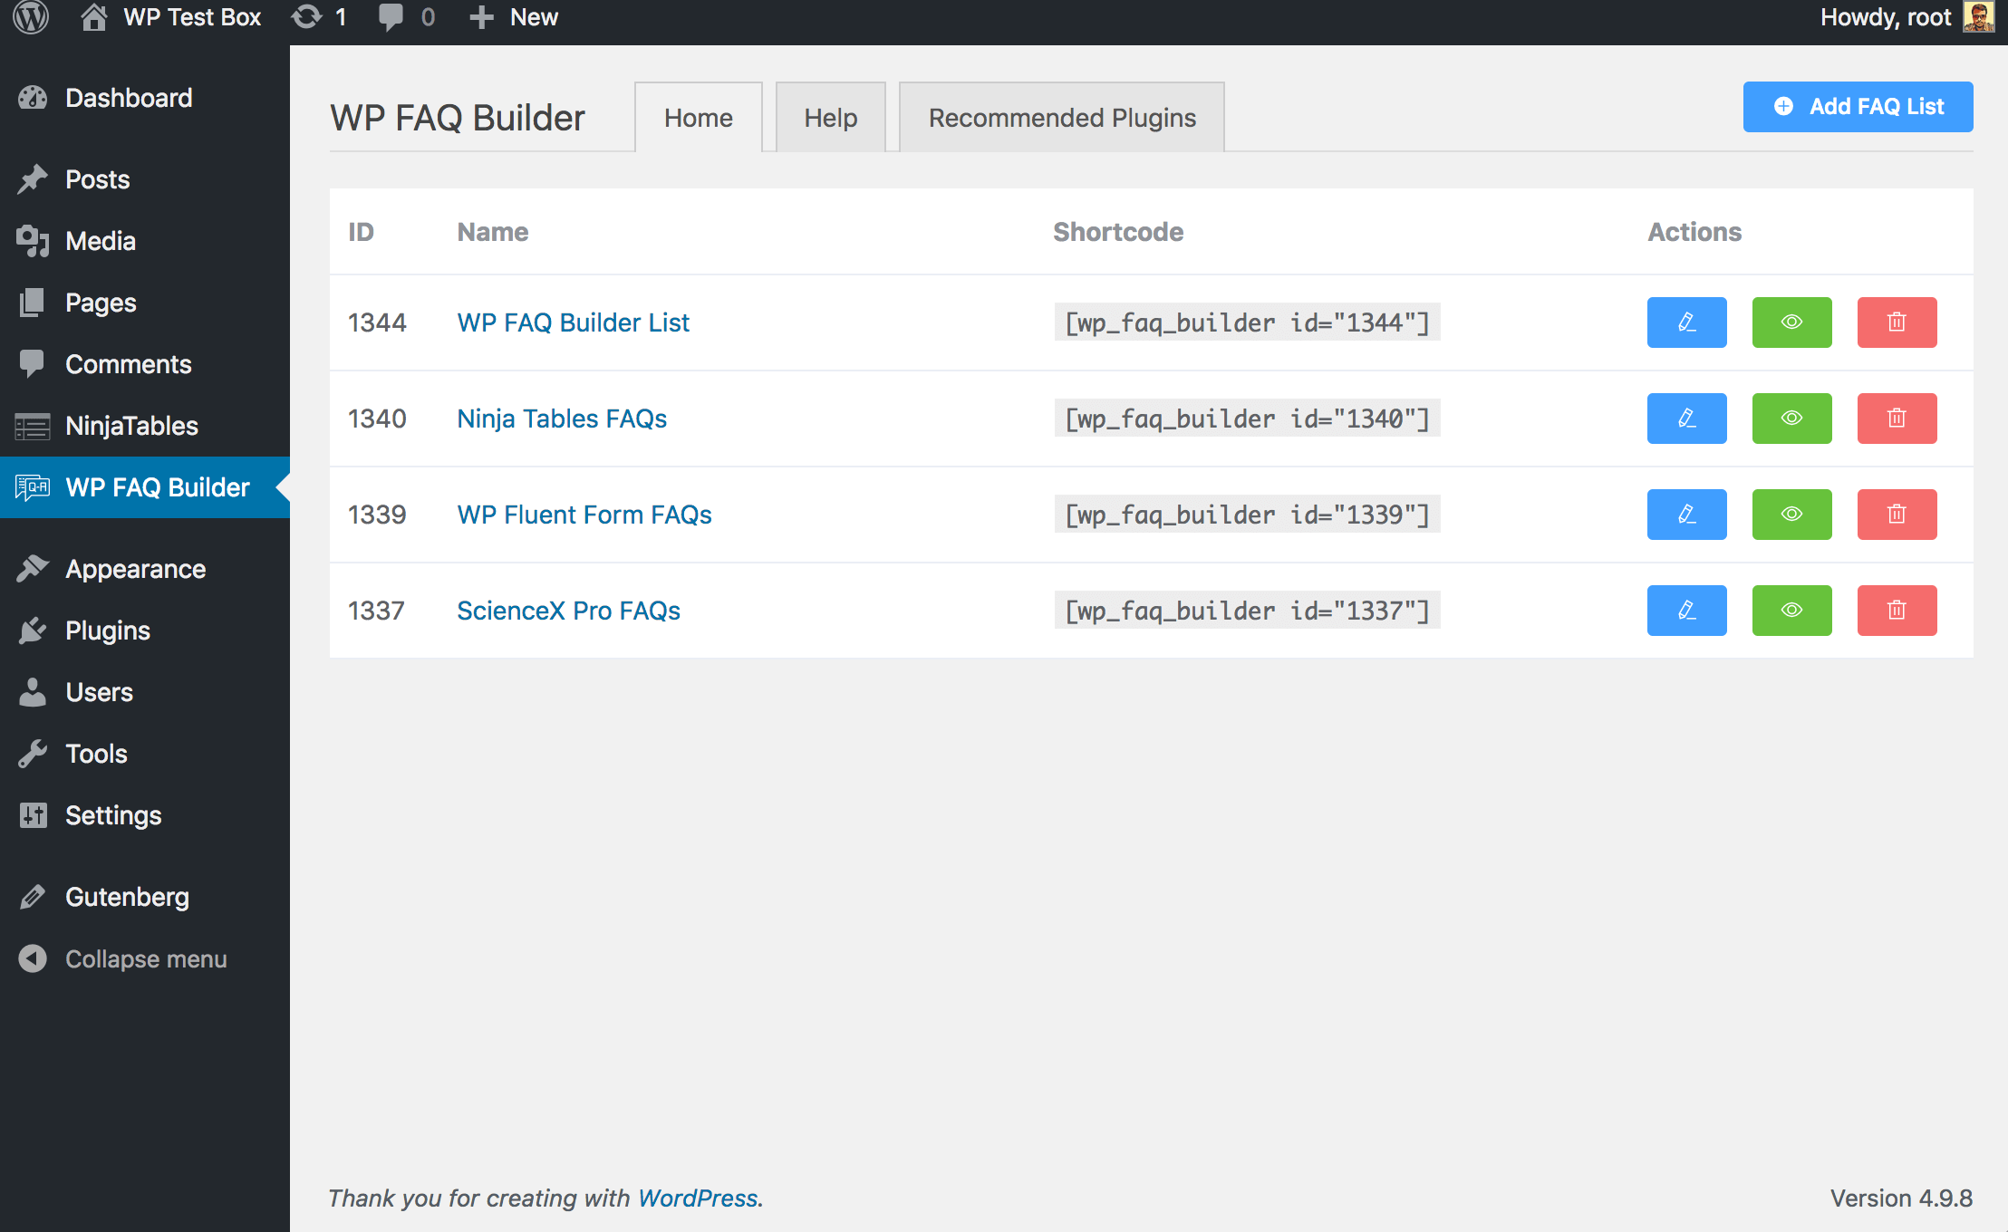2008x1232 pixels.
Task: Select the shortcode for id 1344
Action: click(1247, 322)
